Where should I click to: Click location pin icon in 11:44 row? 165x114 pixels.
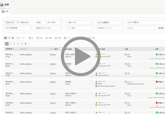(x=126, y=55)
